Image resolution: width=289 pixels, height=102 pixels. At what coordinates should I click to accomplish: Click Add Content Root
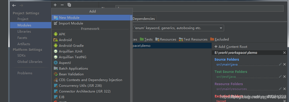pyautogui.click(x=231, y=47)
